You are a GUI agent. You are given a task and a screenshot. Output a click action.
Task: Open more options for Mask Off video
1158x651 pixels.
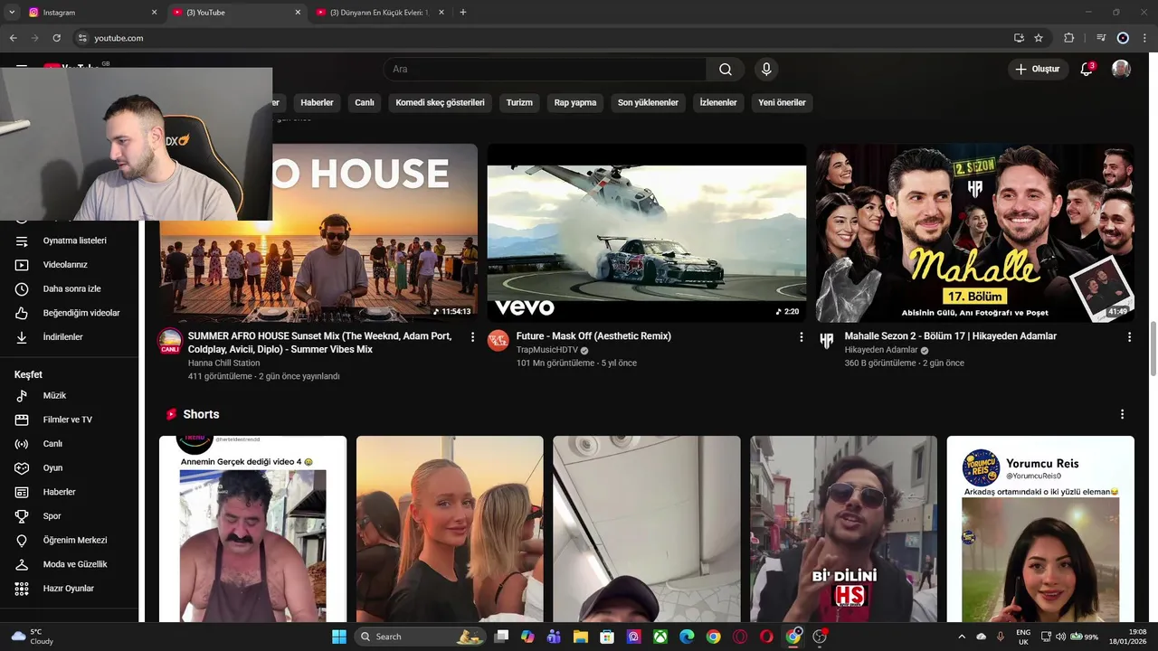(x=801, y=337)
